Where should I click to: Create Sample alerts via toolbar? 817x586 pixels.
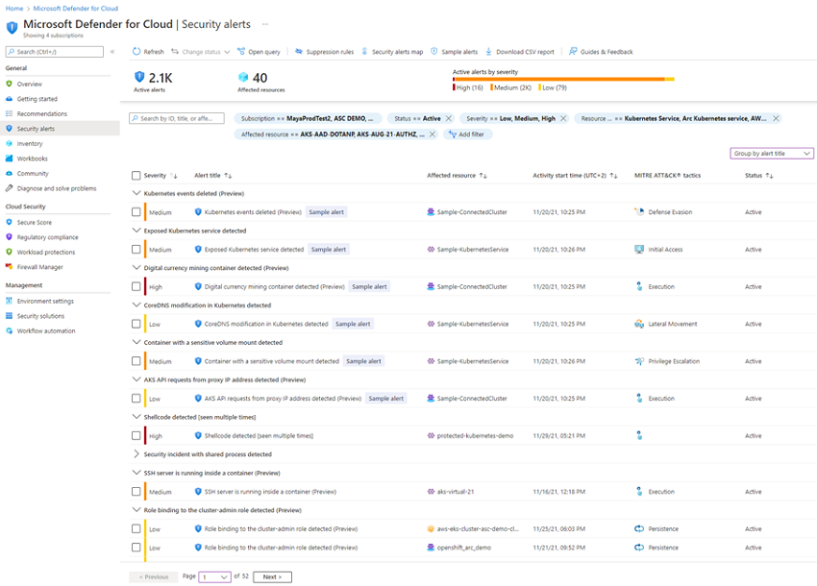[454, 52]
